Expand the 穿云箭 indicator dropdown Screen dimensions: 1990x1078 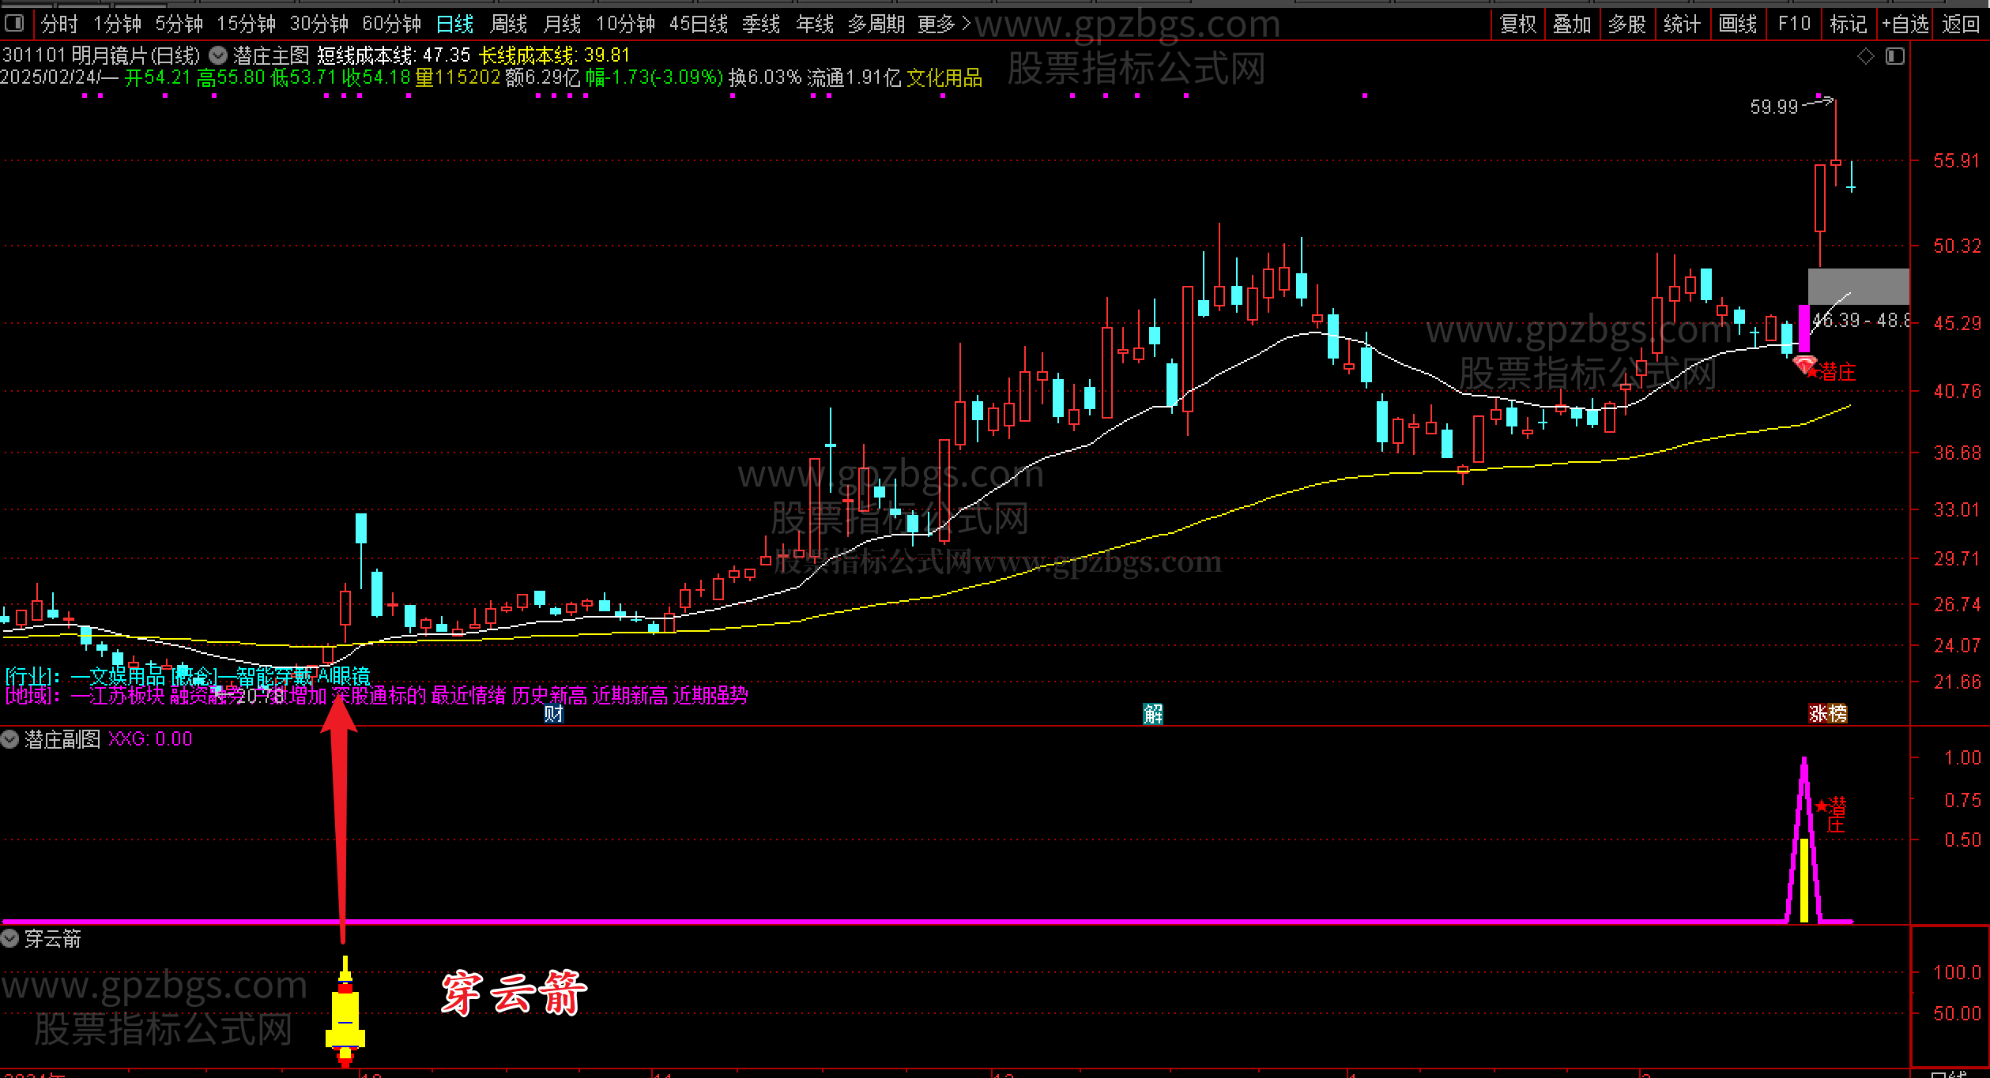pos(10,939)
